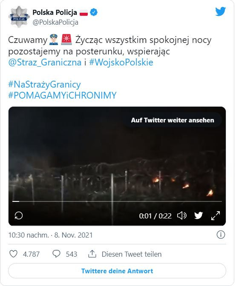Click the Twitter bird icon in video controls
The image size is (236, 286).
[x=199, y=215]
